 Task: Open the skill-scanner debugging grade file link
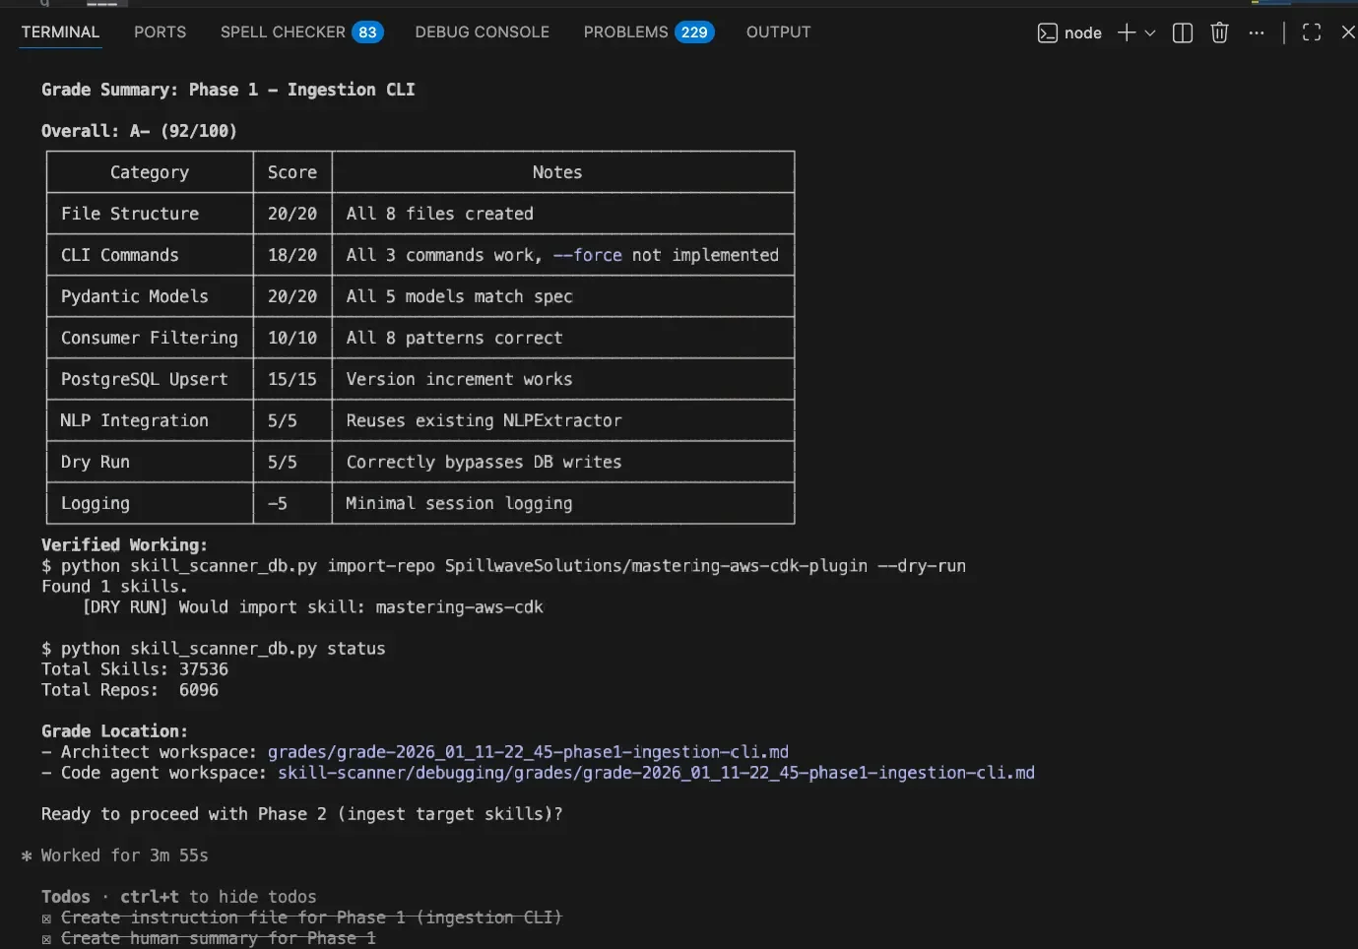[656, 773]
